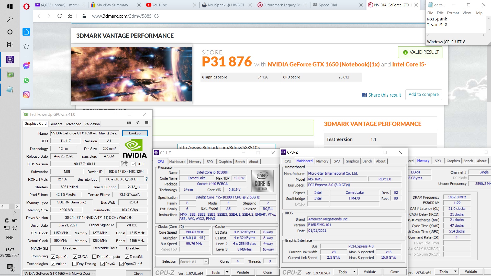Select the GPU-Z taskbar icon
Image resolution: width=491 pixels, height=276 pixels.
[10, 75]
